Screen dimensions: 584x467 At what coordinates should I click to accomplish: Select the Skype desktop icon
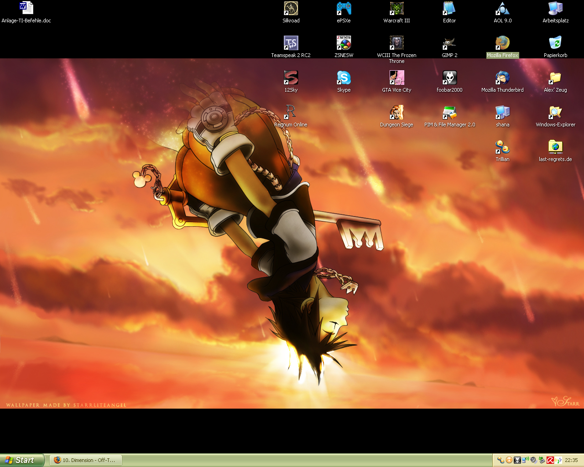(344, 78)
